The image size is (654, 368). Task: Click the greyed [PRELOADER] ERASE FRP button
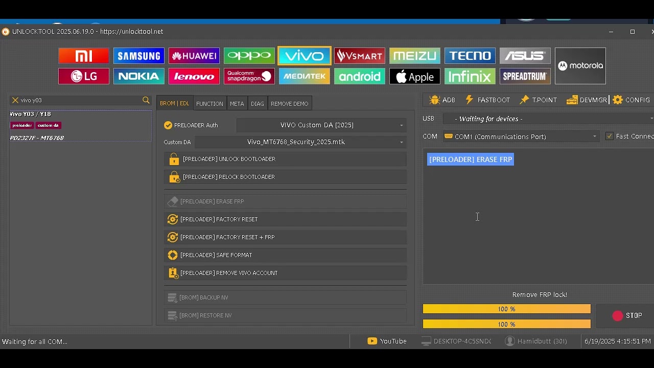point(286,201)
